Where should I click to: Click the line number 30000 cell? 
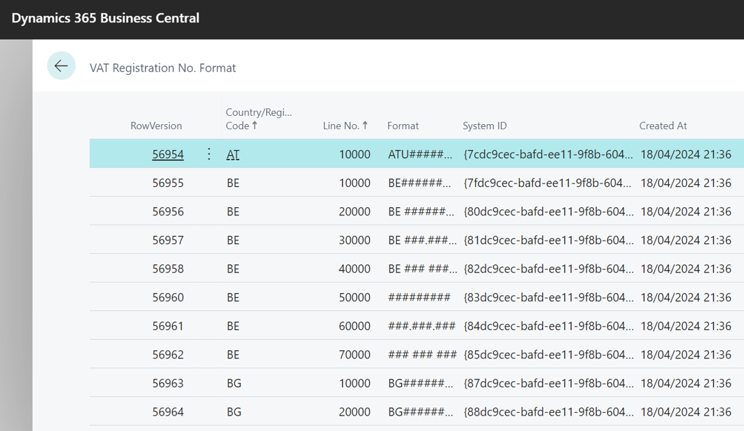[355, 240]
